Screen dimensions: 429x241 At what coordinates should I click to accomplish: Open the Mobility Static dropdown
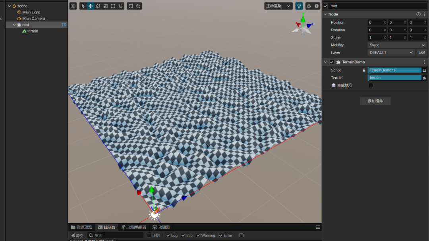point(397,45)
